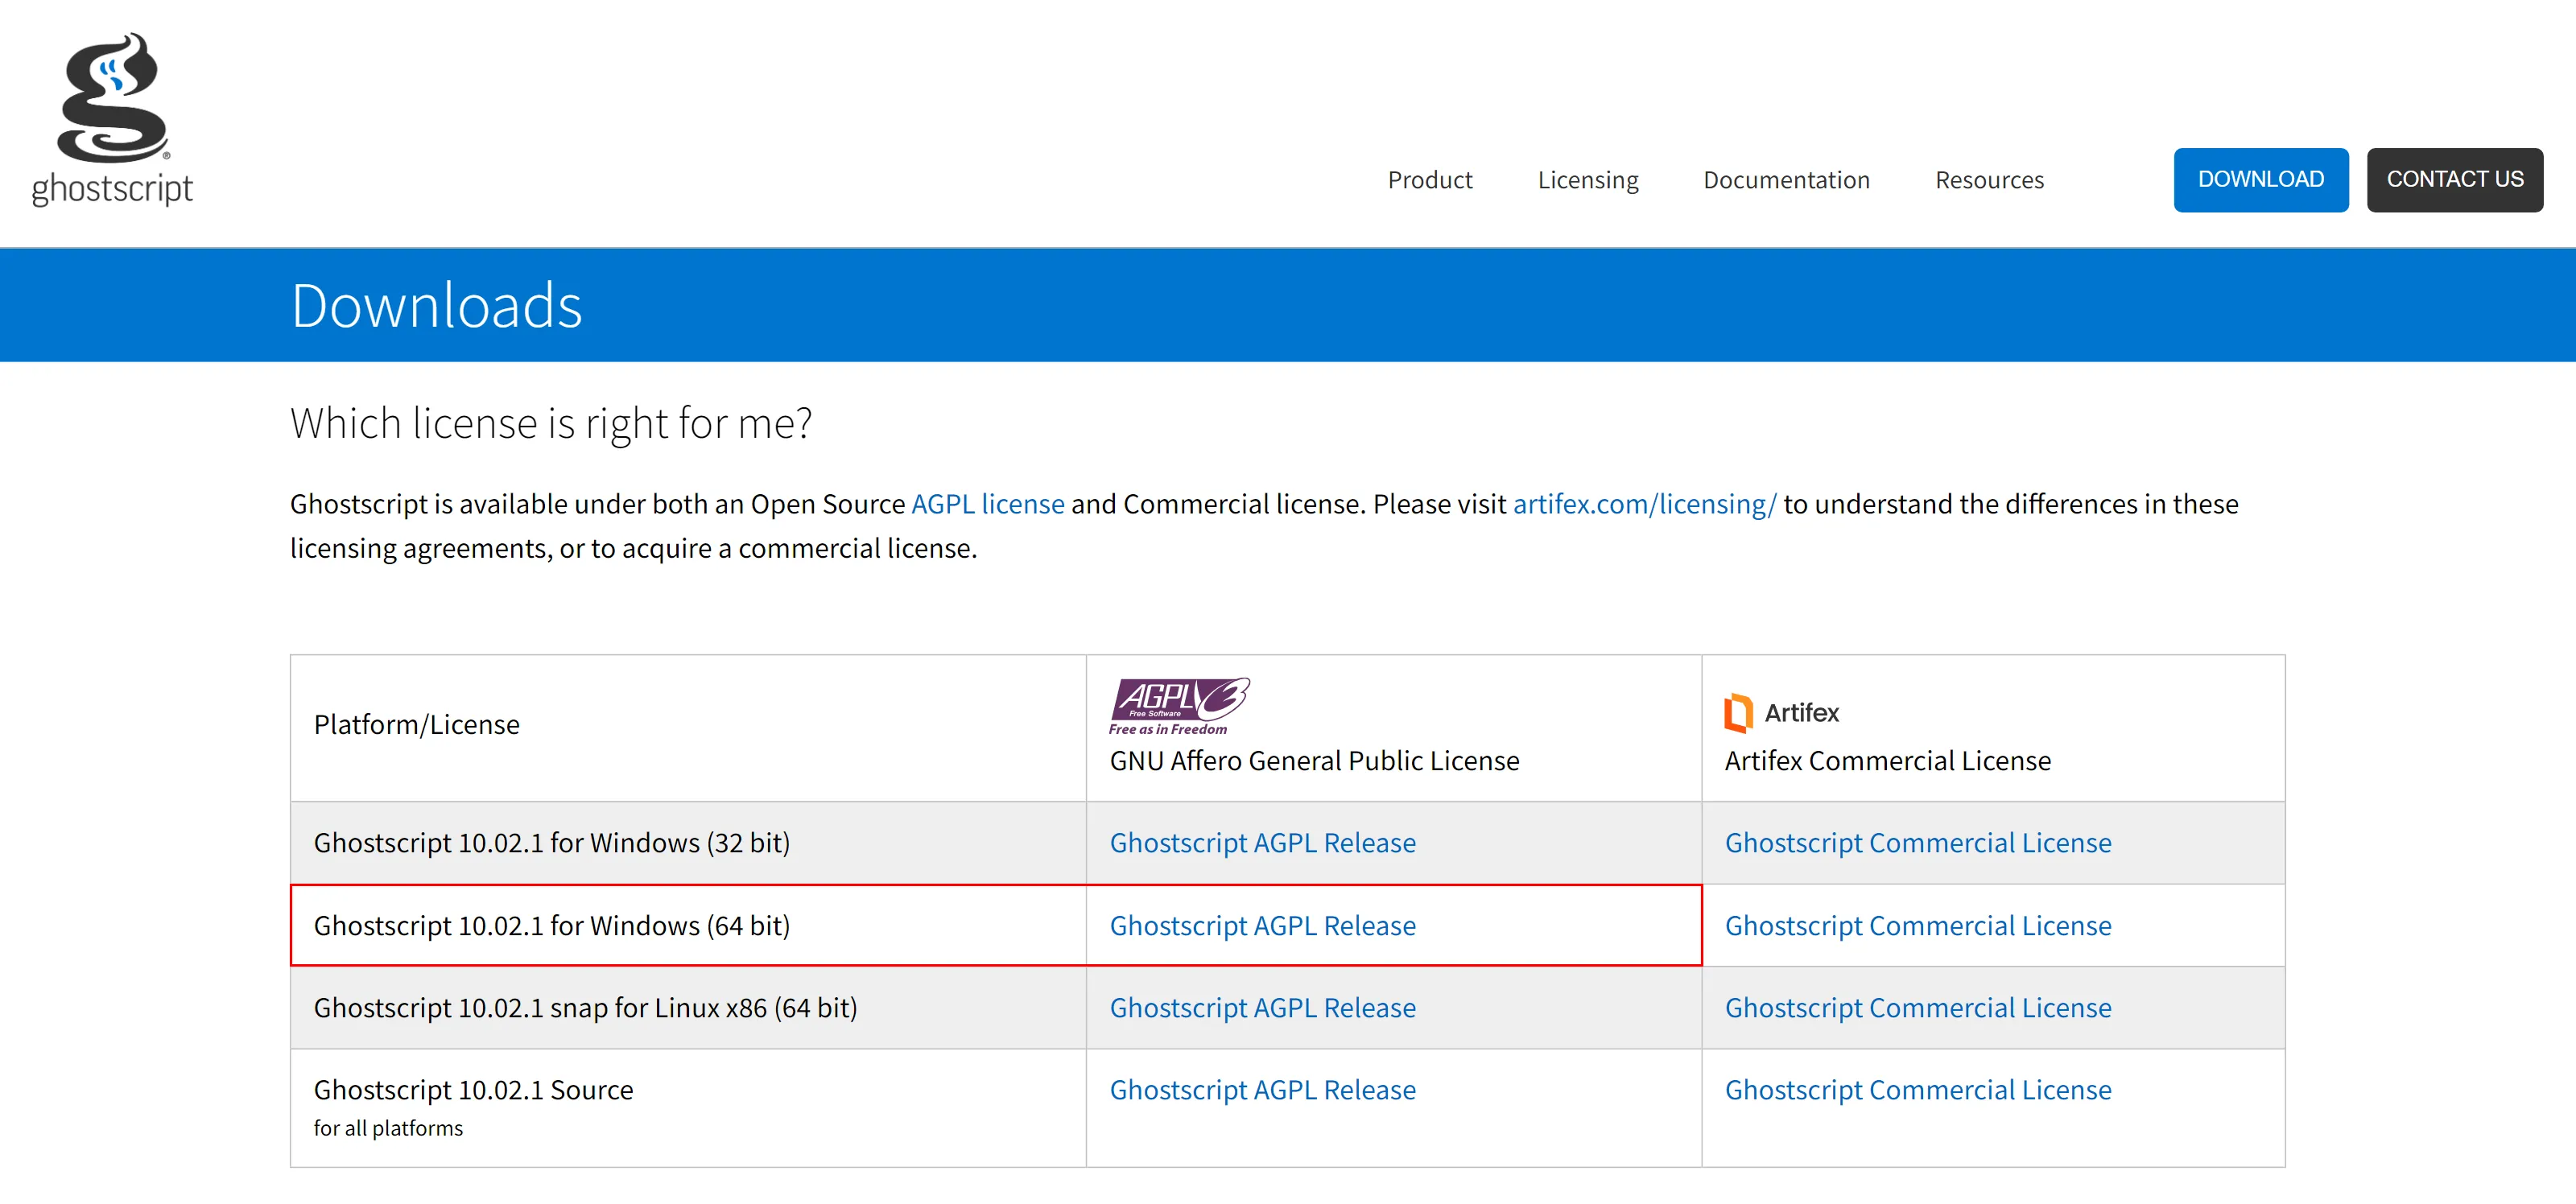Open Commercial License for Windows 32 bit
Image resolution: width=2576 pixels, height=1204 pixels.
click(x=1917, y=843)
